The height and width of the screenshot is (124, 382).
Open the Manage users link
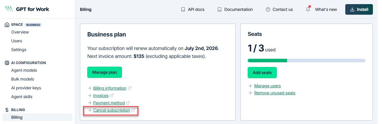pyautogui.click(x=267, y=86)
